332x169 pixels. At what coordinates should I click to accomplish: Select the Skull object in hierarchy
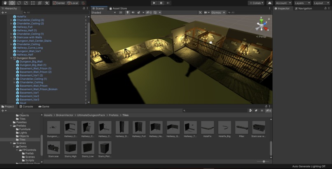point(23,103)
